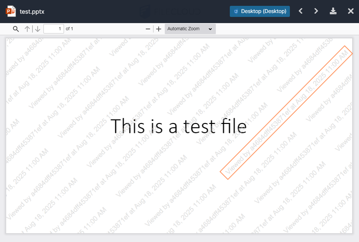The image size is (359, 242).
Task: Open the file in Desktop (Desktop)
Action: pos(260,11)
